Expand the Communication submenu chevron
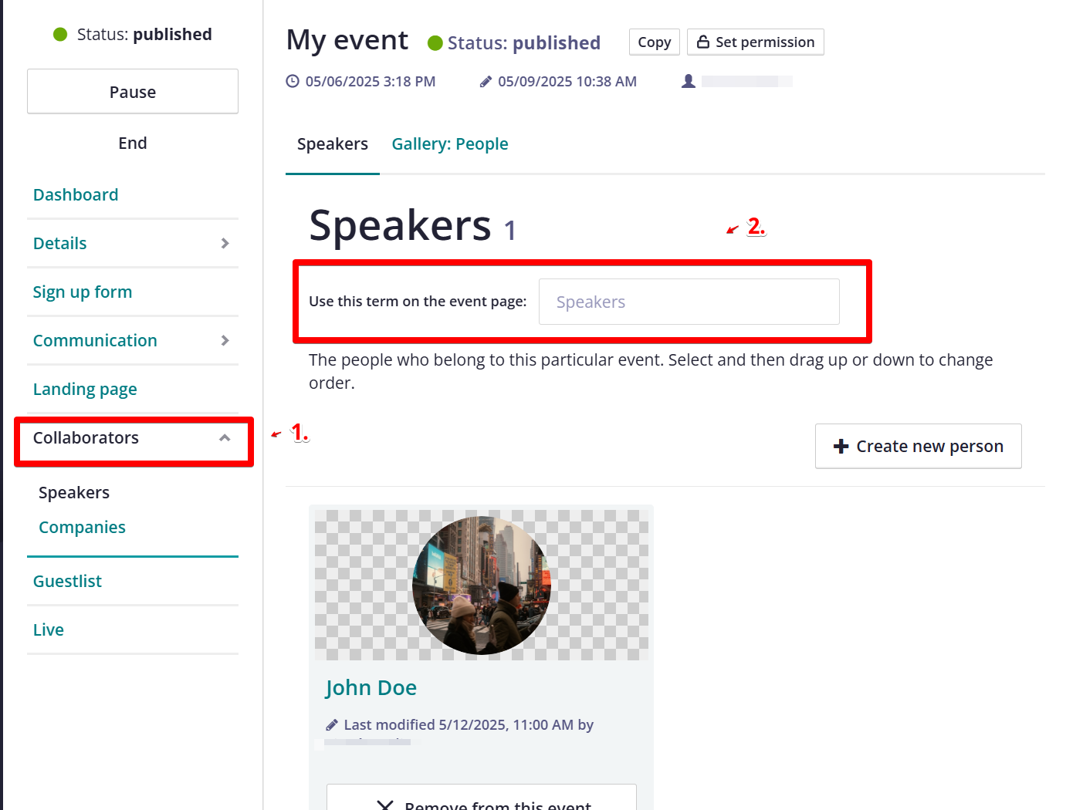Viewport: 1066px width, 810px height. click(225, 340)
